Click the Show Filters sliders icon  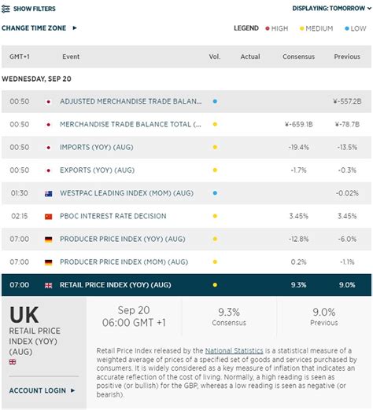[6, 9]
